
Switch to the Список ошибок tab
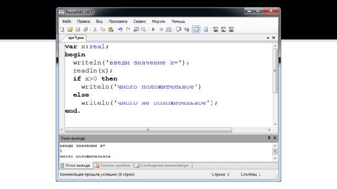113,165
